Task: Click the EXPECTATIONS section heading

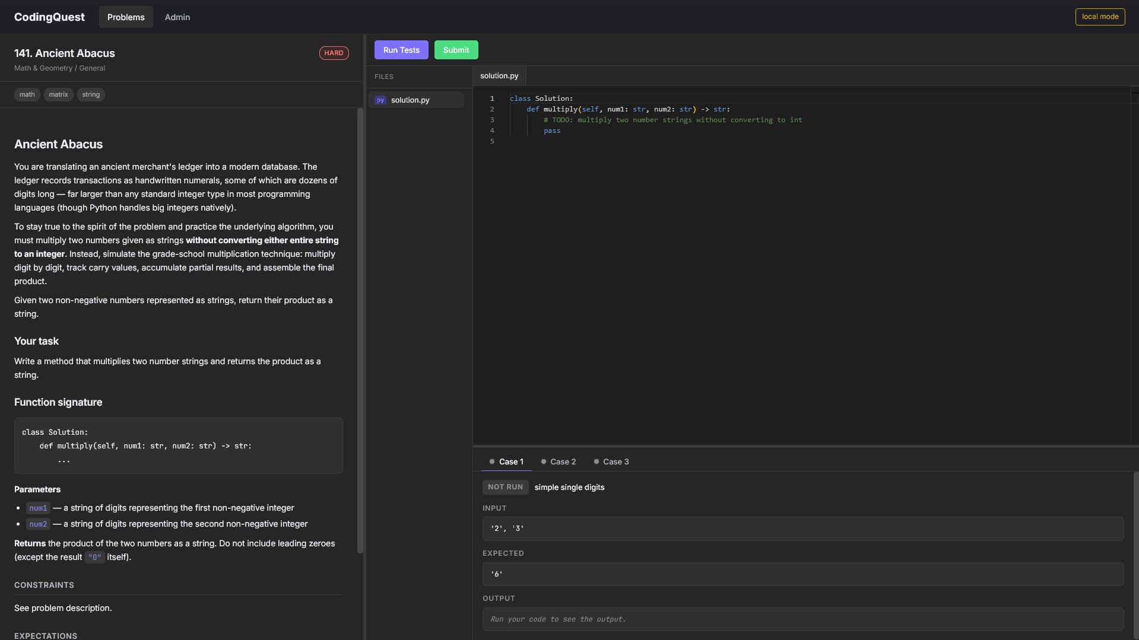Action: 46,636
